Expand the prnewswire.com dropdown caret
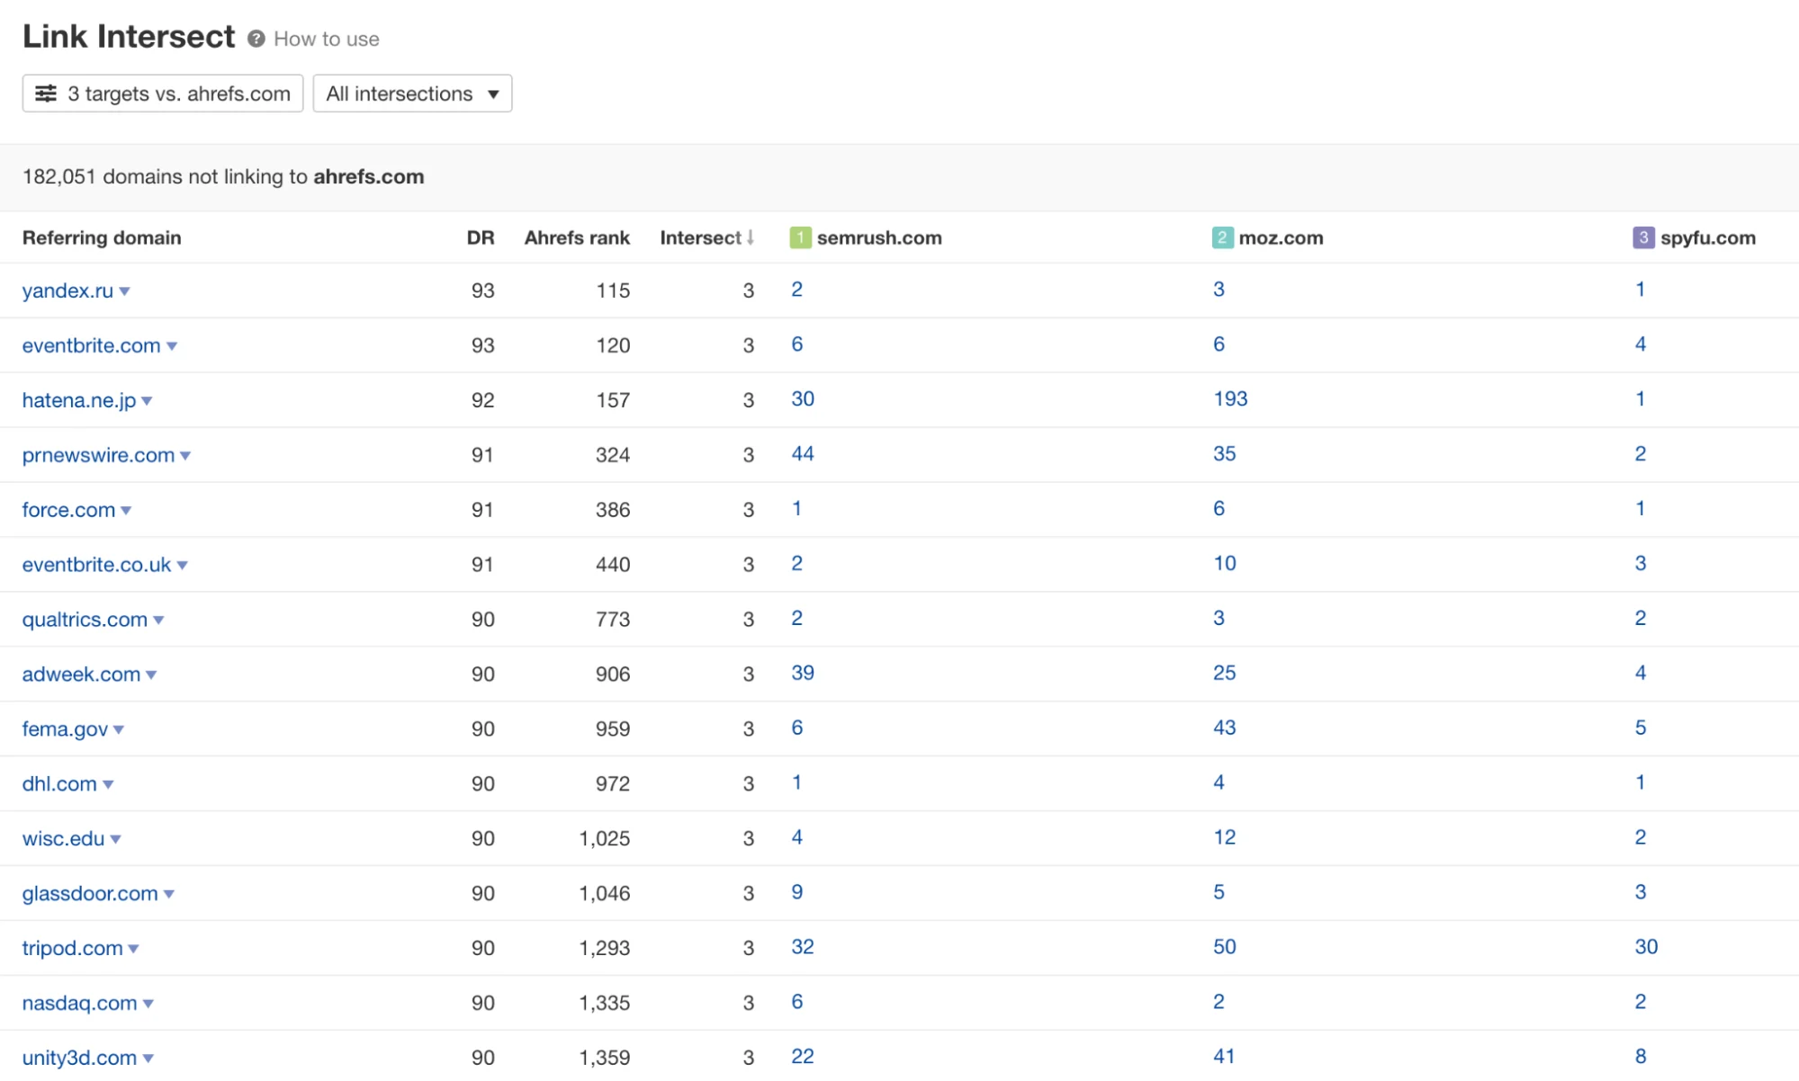This screenshot has height=1081, width=1799. tap(185, 456)
